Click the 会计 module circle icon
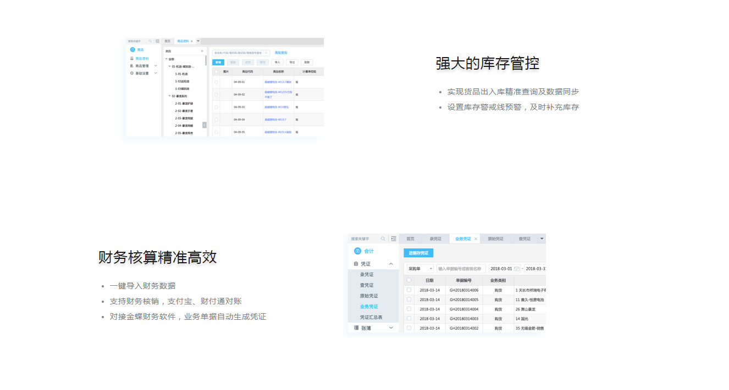729x390 pixels. pyautogui.click(x=357, y=251)
